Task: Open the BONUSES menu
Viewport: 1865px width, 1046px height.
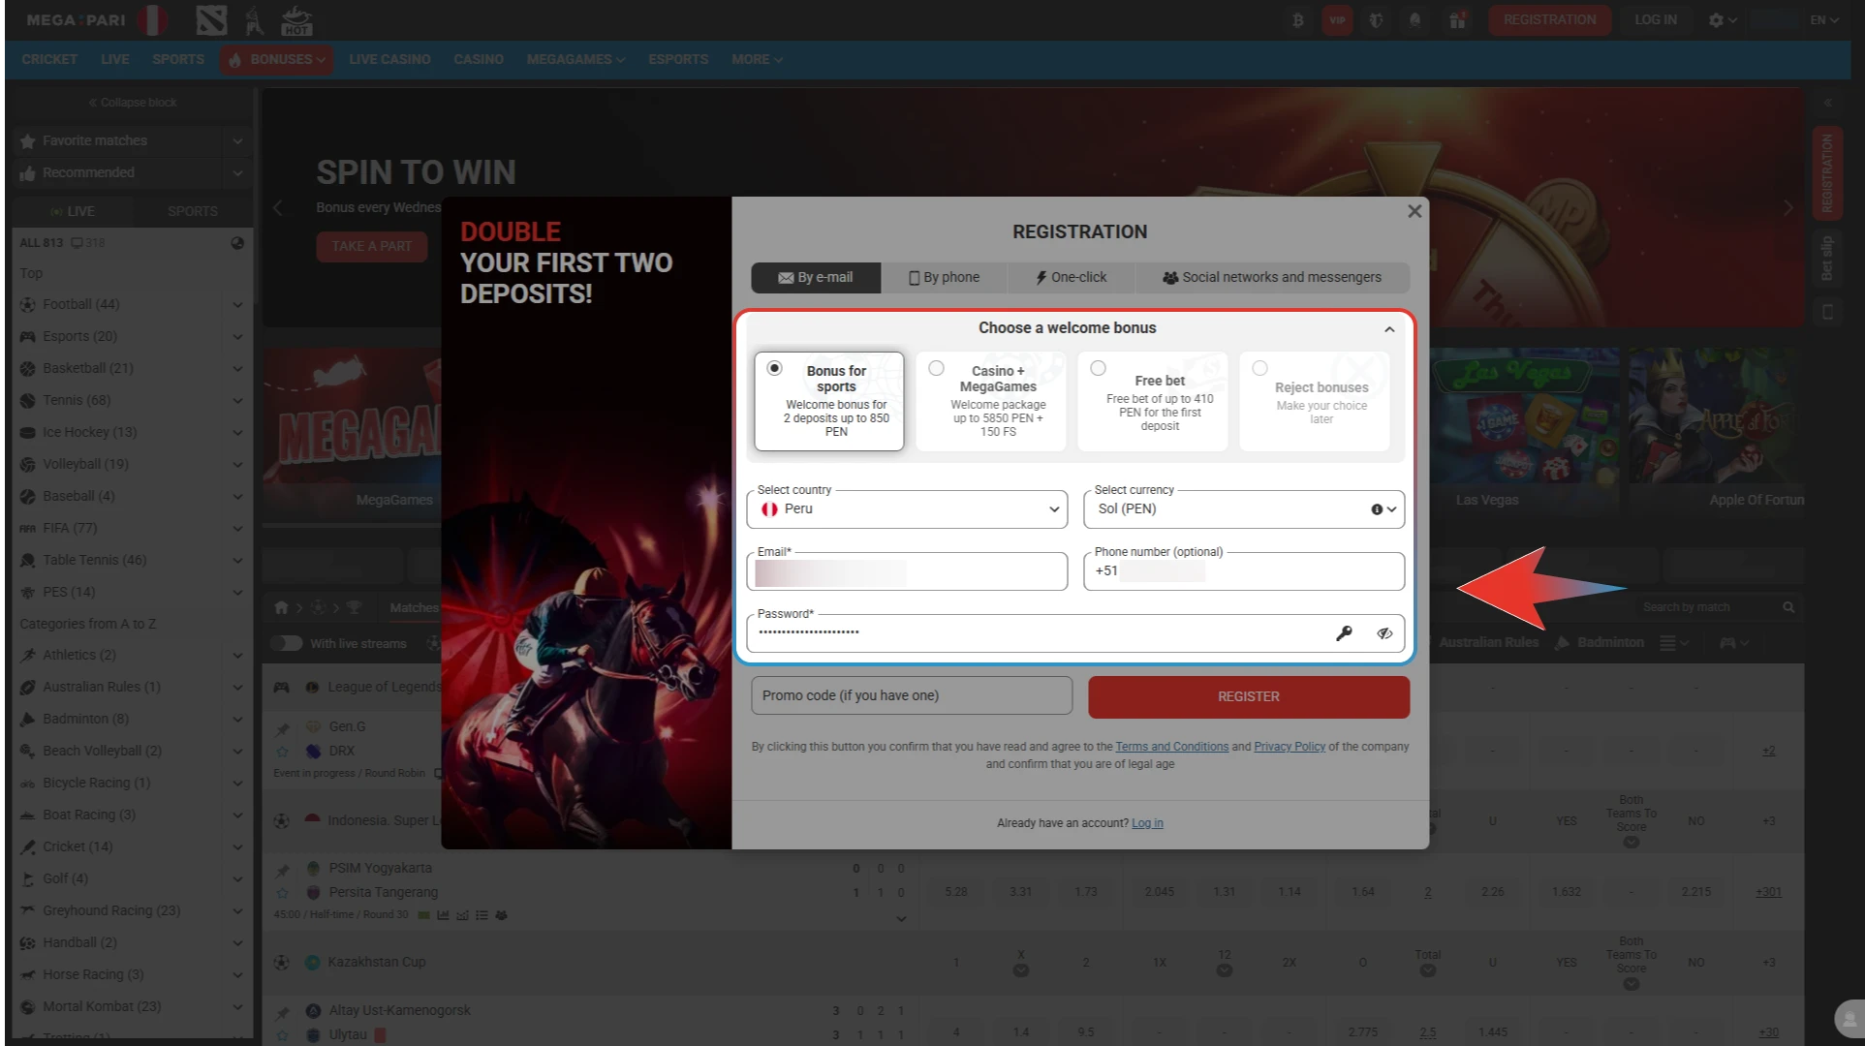Action: tap(276, 59)
